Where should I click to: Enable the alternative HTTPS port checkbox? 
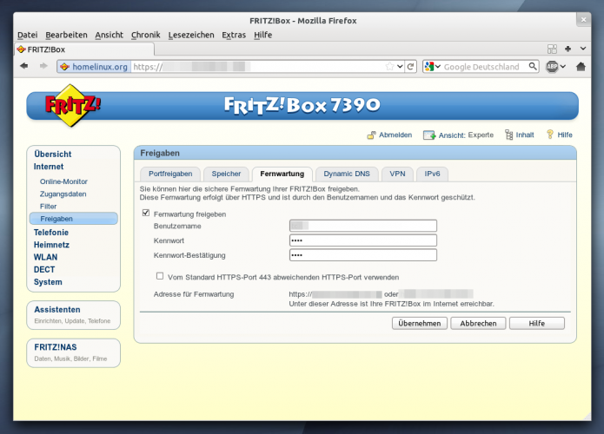(160, 276)
